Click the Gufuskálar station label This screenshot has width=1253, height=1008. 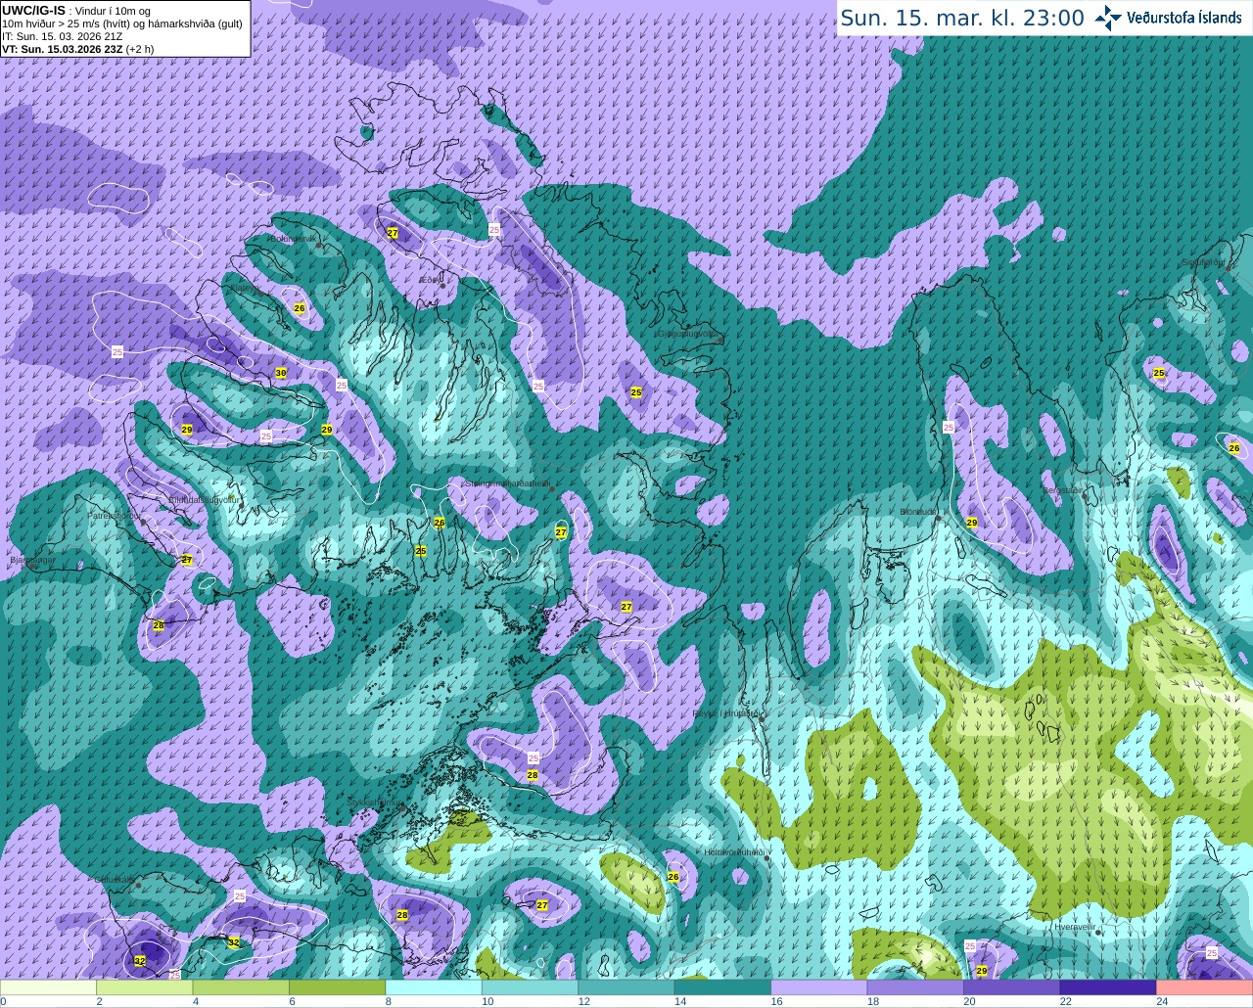coord(114,880)
